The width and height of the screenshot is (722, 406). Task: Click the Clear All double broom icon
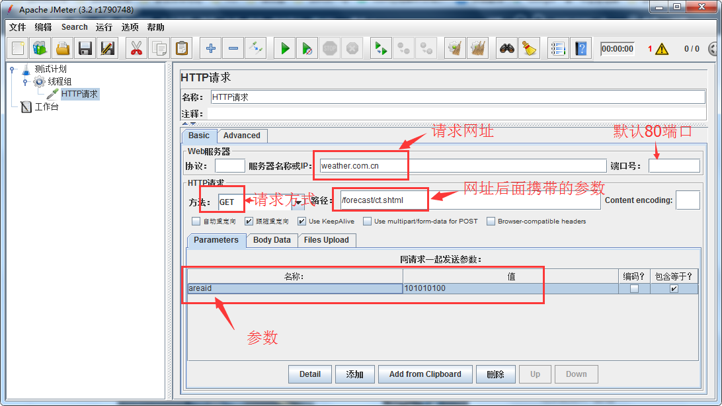[477, 48]
